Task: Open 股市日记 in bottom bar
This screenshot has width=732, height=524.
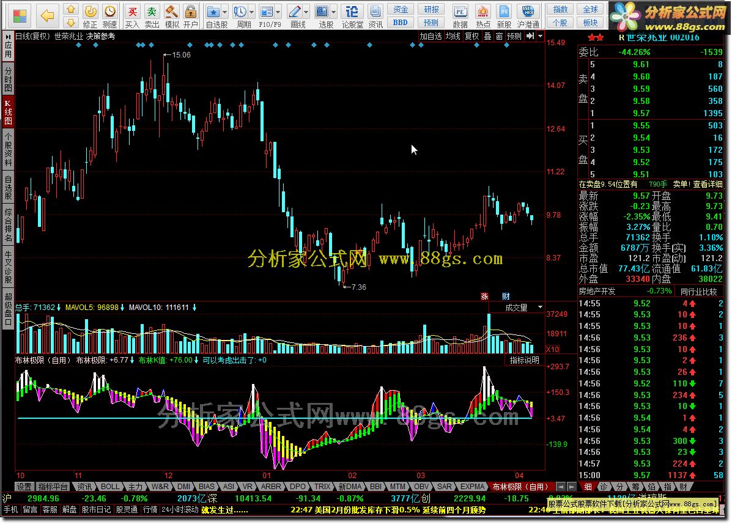Action: coord(96,509)
